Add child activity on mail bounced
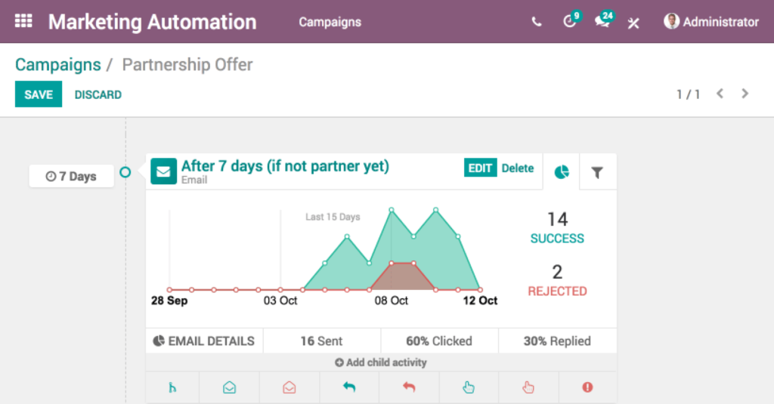This screenshot has width=774, height=404. [x=587, y=387]
